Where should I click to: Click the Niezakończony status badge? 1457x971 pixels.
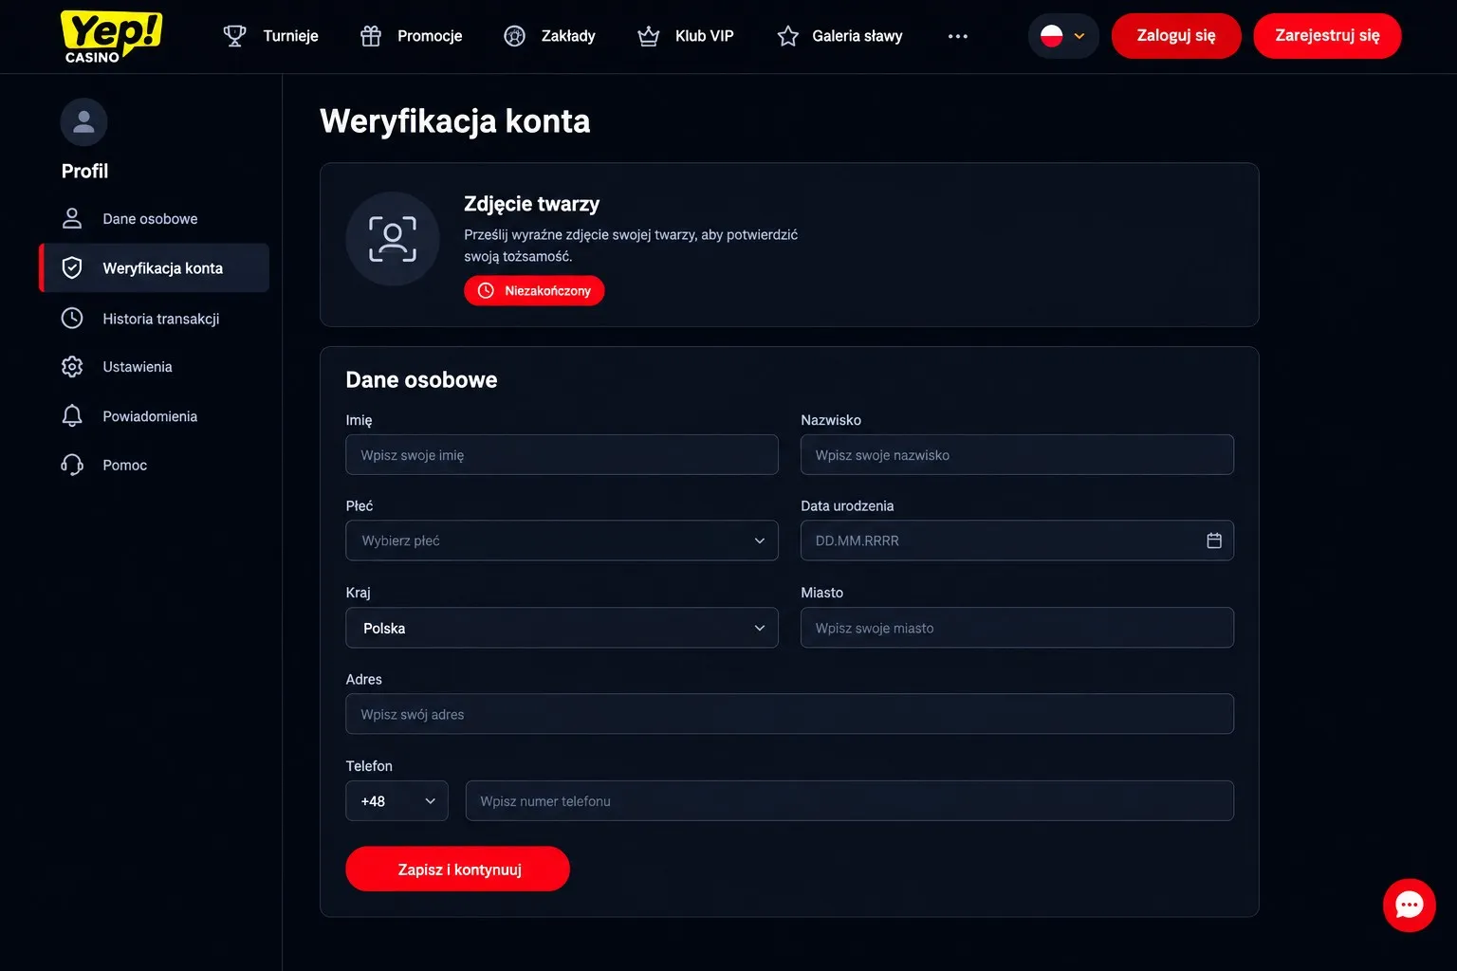[534, 290]
